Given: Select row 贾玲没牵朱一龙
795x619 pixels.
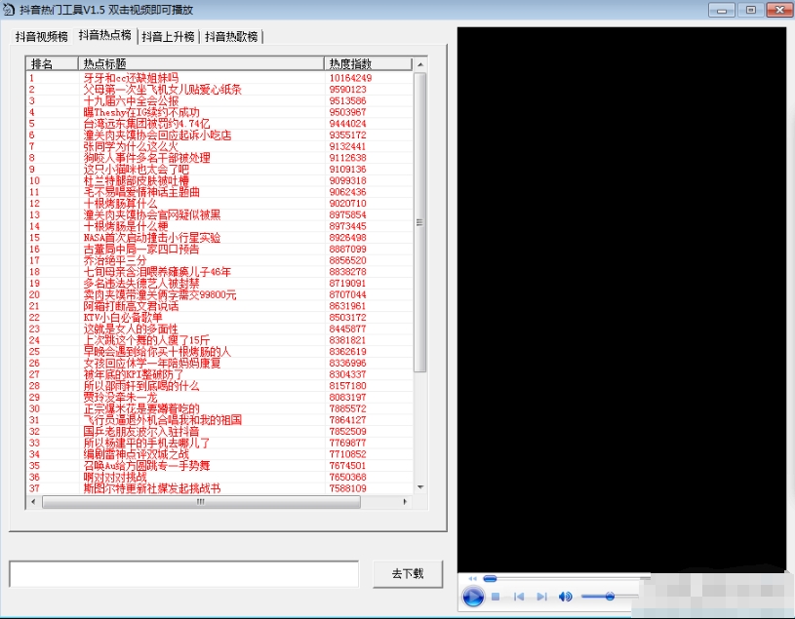Looking at the screenshot, I should coord(219,397).
